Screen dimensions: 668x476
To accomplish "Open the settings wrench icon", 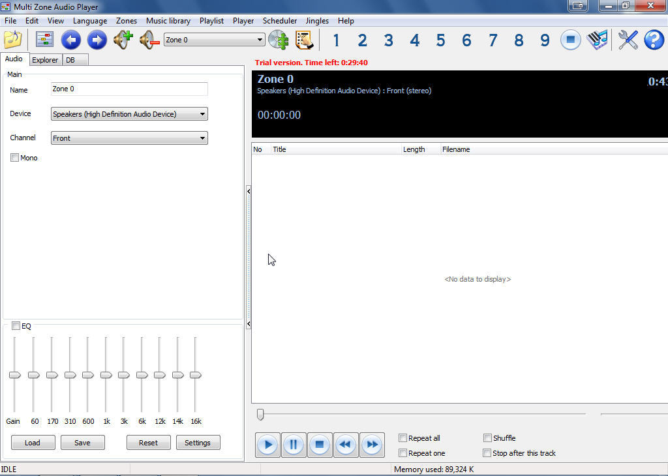I will click(x=627, y=40).
